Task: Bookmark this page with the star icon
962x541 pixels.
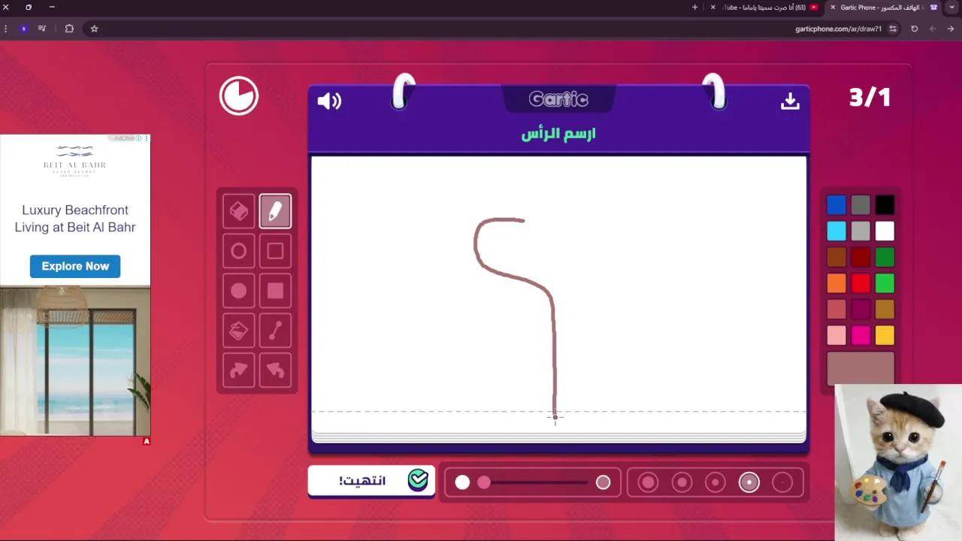Action: click(x=94, y=29)
